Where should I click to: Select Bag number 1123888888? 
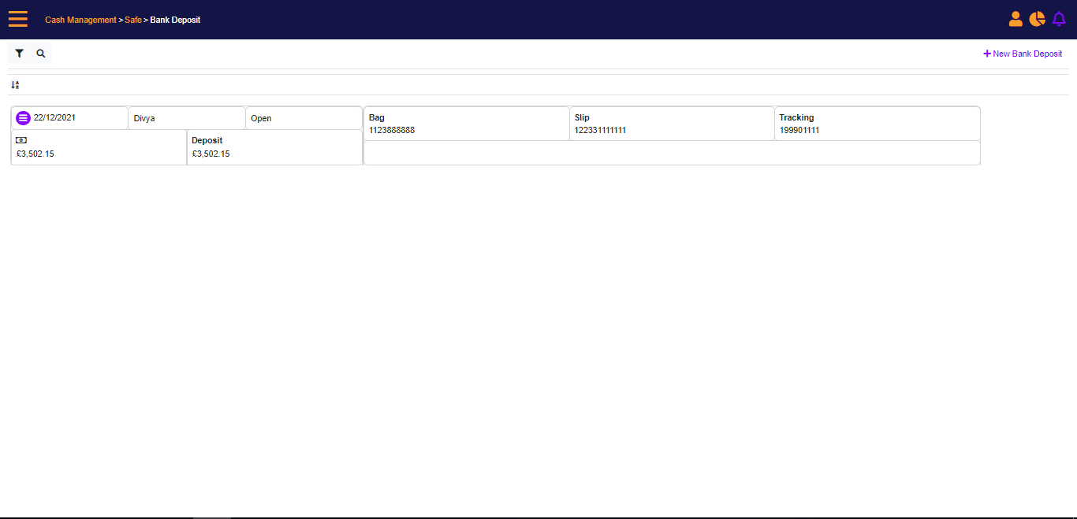392,130
